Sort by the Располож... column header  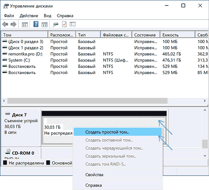tap(62, 35)
